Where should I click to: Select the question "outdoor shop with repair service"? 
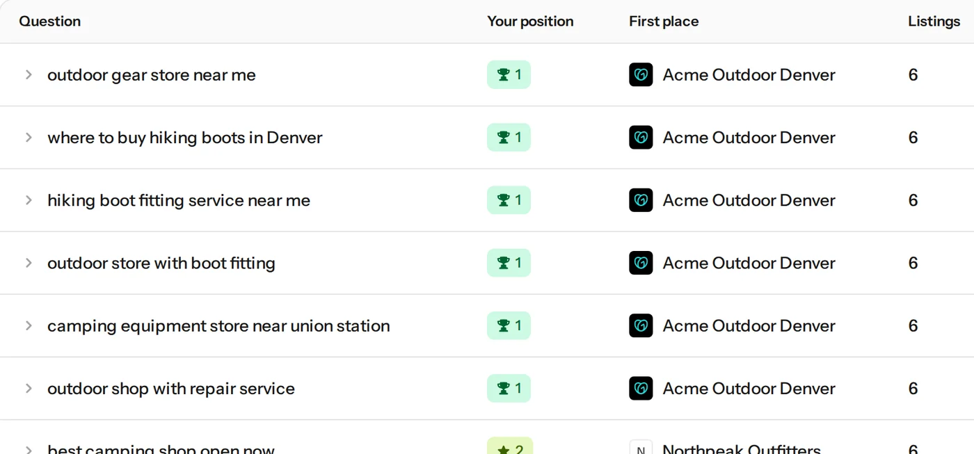tap(171, 389)
